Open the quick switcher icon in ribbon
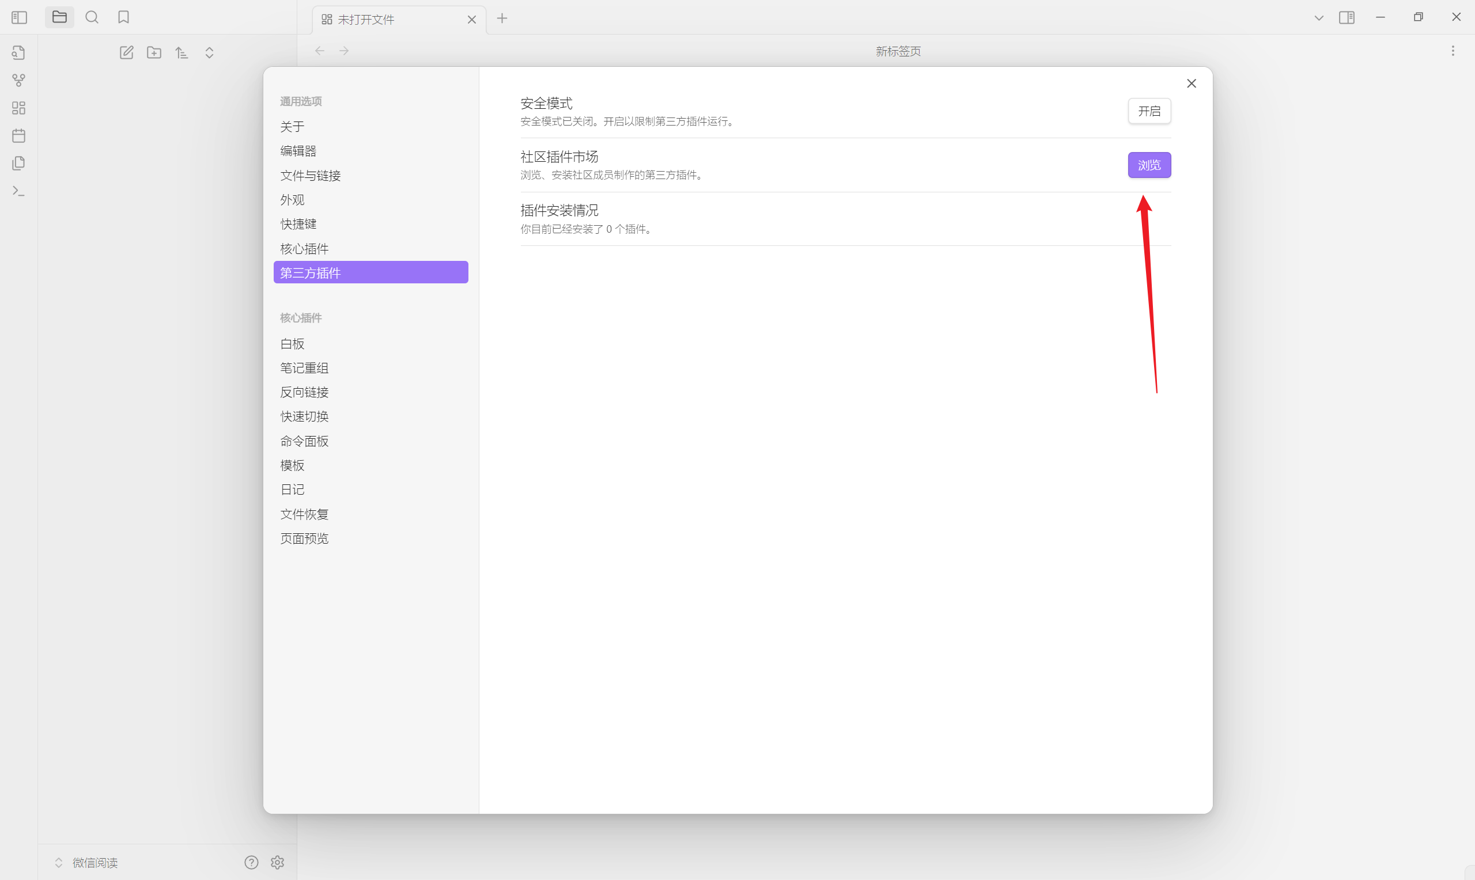Image resolution: width=1475 pixels, height=880 pixels. (x=18, y=53)
